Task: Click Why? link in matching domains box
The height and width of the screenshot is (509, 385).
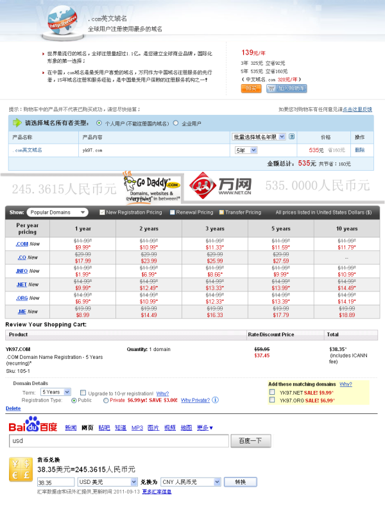Action: [346, 384]
